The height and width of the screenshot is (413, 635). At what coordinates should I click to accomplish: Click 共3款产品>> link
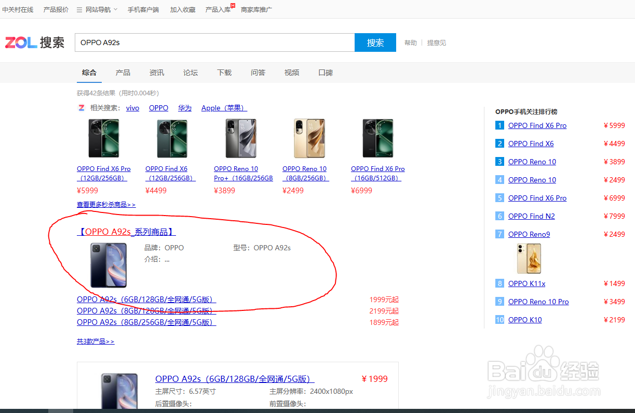pyautogui.click(x=96, y=341)
